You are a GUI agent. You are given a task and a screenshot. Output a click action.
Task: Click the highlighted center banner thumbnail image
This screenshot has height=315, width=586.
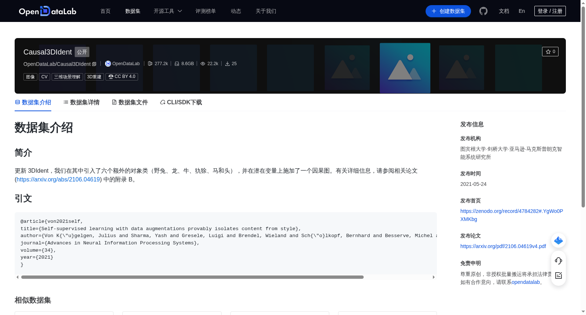click(405, 68)
